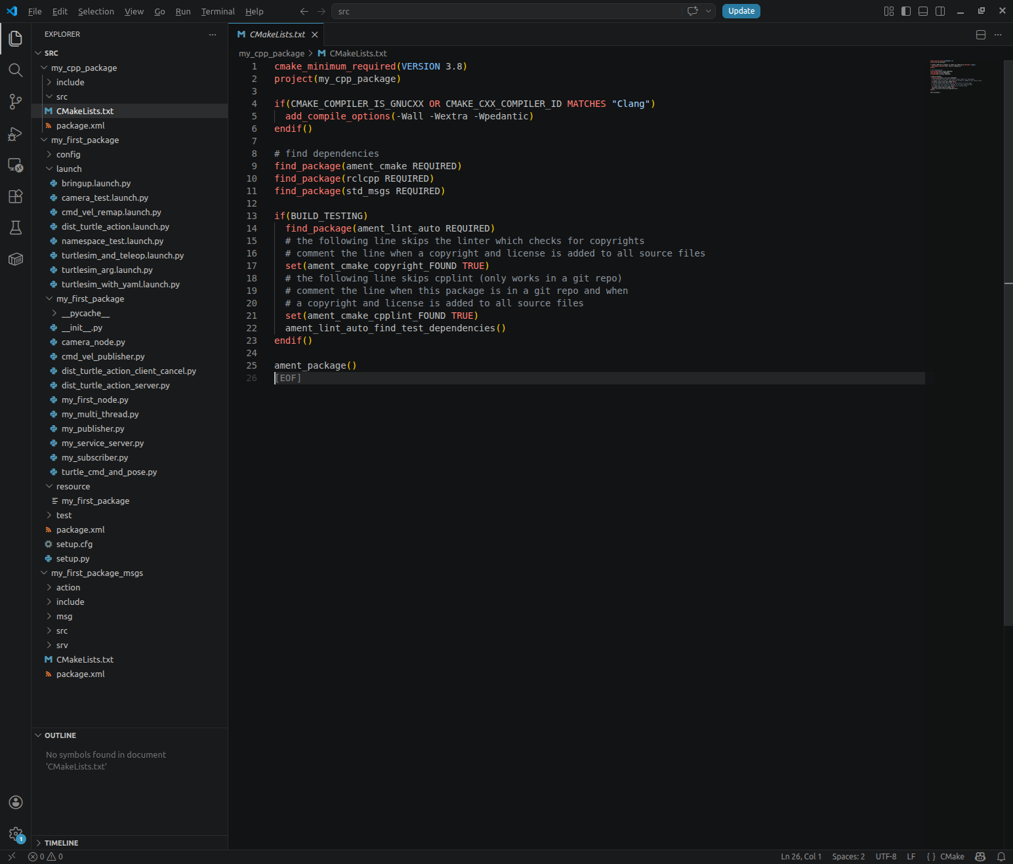Close the CMakeLists.txt tab
This screenshot has height=864, width=1013.
point(315,35)
